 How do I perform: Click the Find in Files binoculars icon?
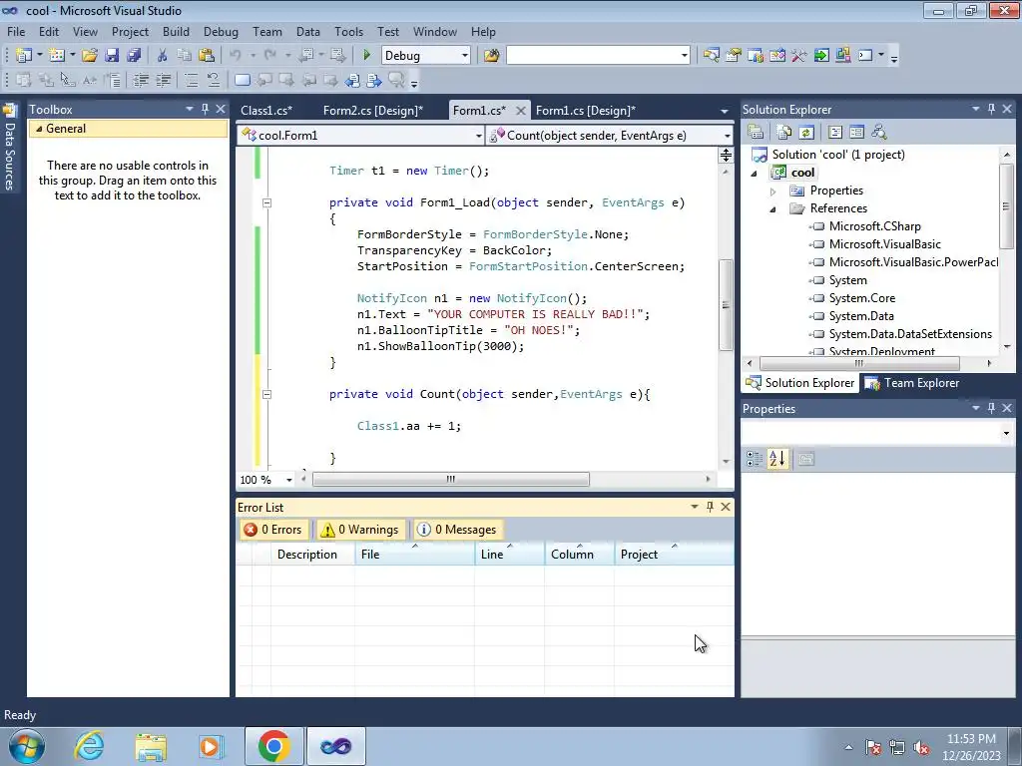click(x=491, y=56)
